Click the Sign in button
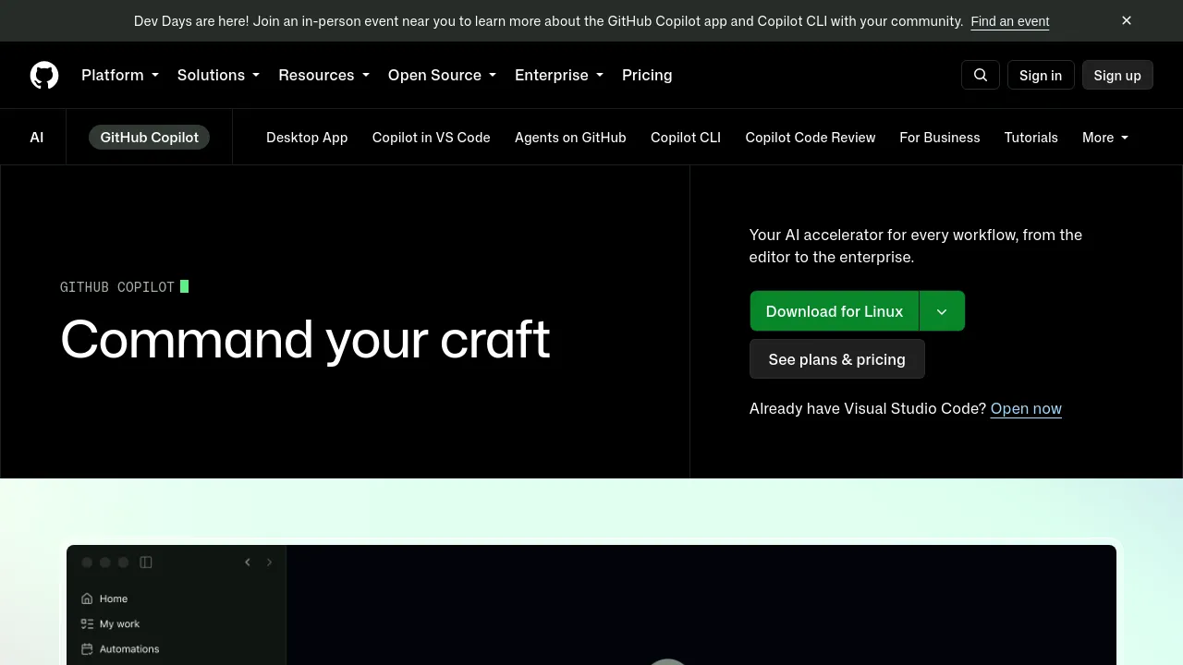This screenshot has height=665, width=1183. click(x=1041, y=75)
